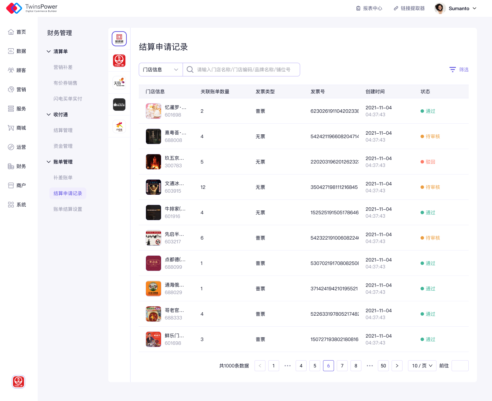The width and height of the screenshot is (492, 401).
Task: Click the 筛选 filter icon
Action: [453, 70]
